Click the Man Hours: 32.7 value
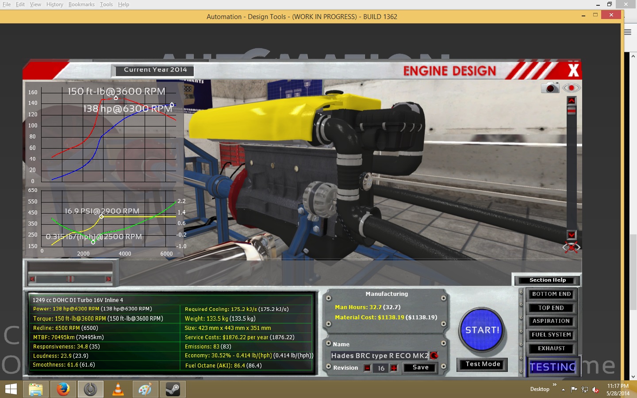 [x=368, y=307]
